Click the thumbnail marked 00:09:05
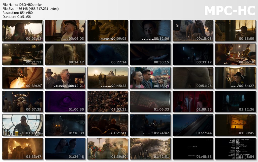The width and height of the screenshot is (258, 162). coord(108,31)
